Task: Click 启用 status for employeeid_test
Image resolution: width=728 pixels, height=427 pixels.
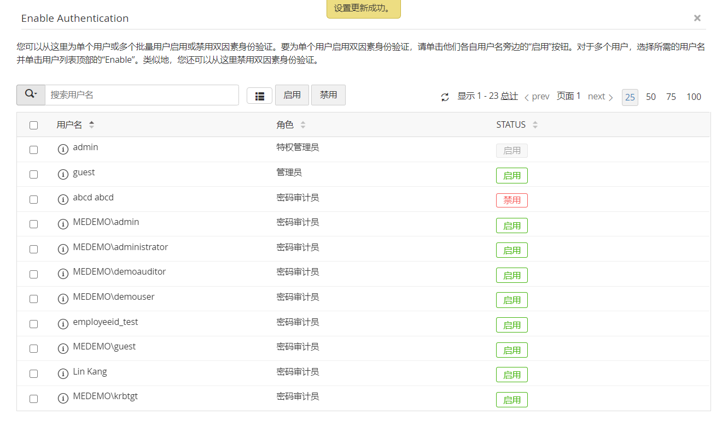Action: pyautogui.click(x=512, y=325)
